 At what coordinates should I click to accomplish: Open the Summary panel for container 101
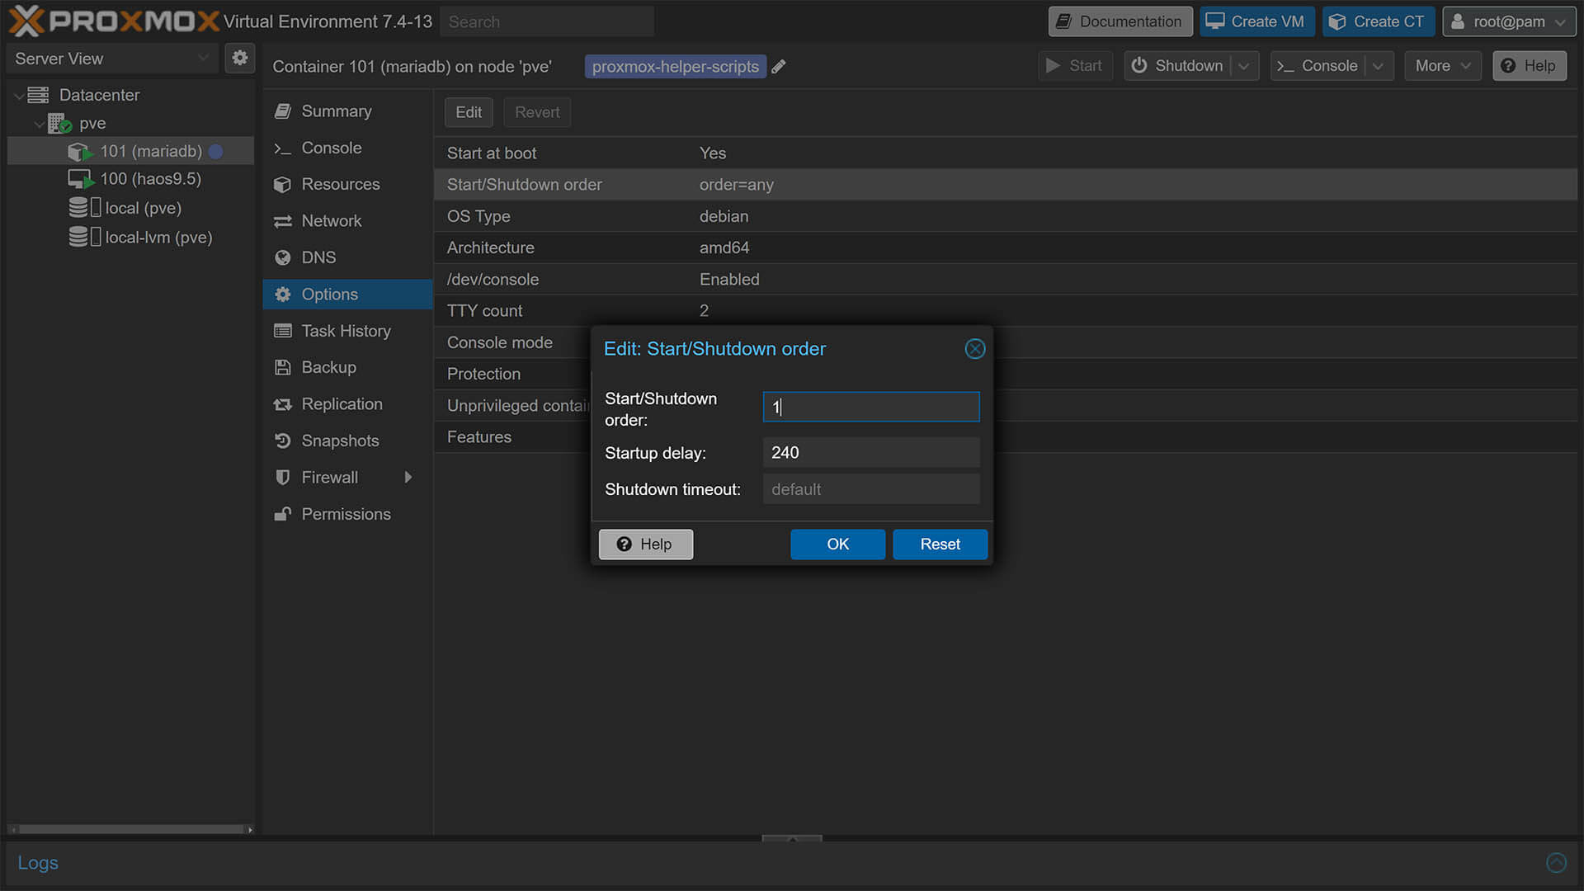(336, 111)
